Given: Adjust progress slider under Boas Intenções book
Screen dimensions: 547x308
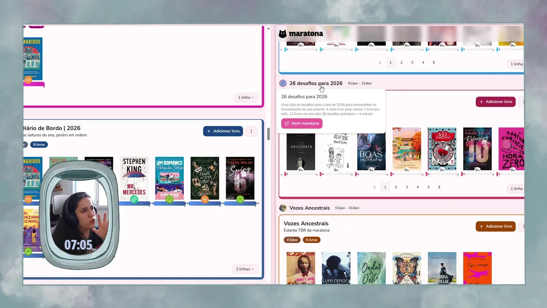Looking at the screenshot, I should pyautogui.click(x=371, y=174).
